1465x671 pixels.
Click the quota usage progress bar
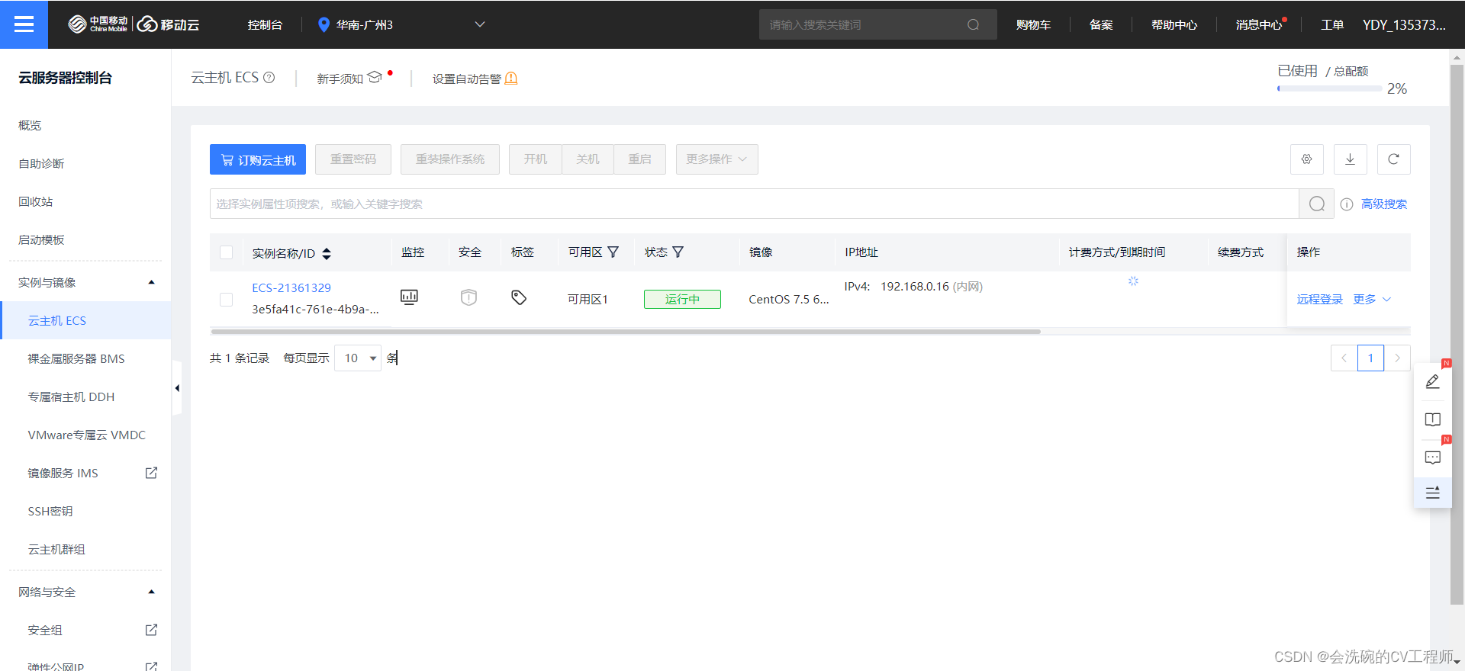point(1329,88)
